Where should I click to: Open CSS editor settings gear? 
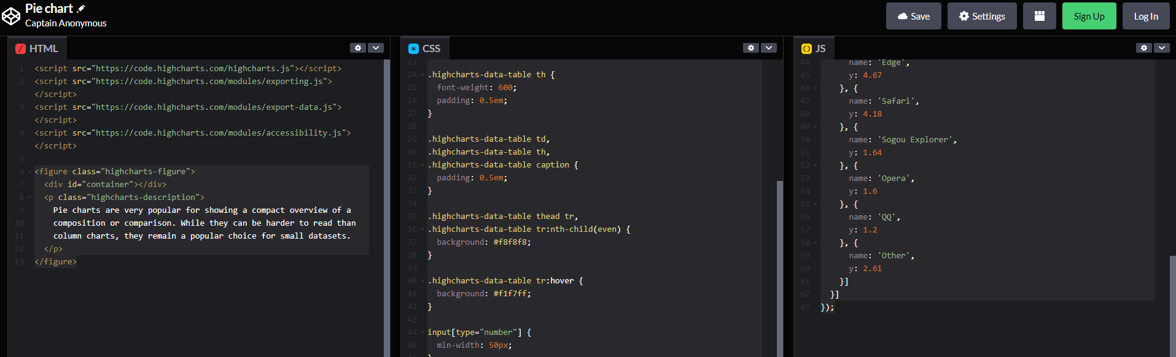[x=751, y=48]
